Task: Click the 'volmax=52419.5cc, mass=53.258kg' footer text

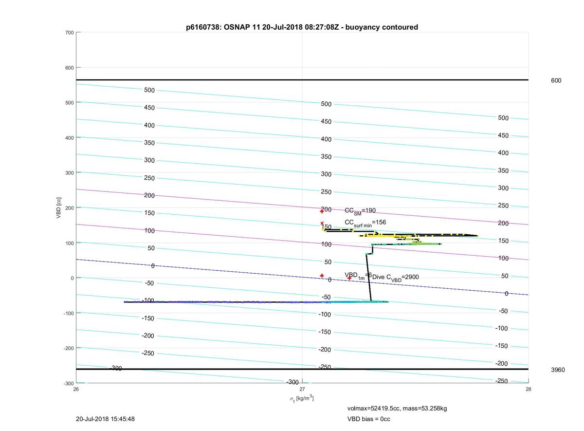Action: pyautogui.click(x=397, y=408)
